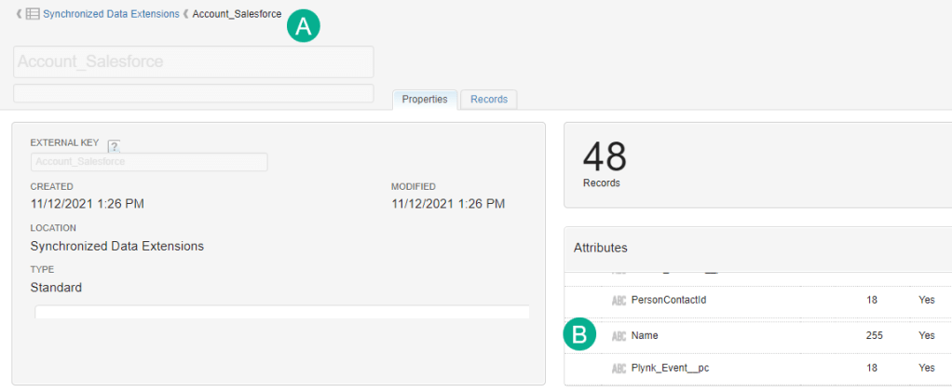The height and width of the screenshot is (392, 952).
Task: Click the Attributes panel header
Action: click(601, 248)
